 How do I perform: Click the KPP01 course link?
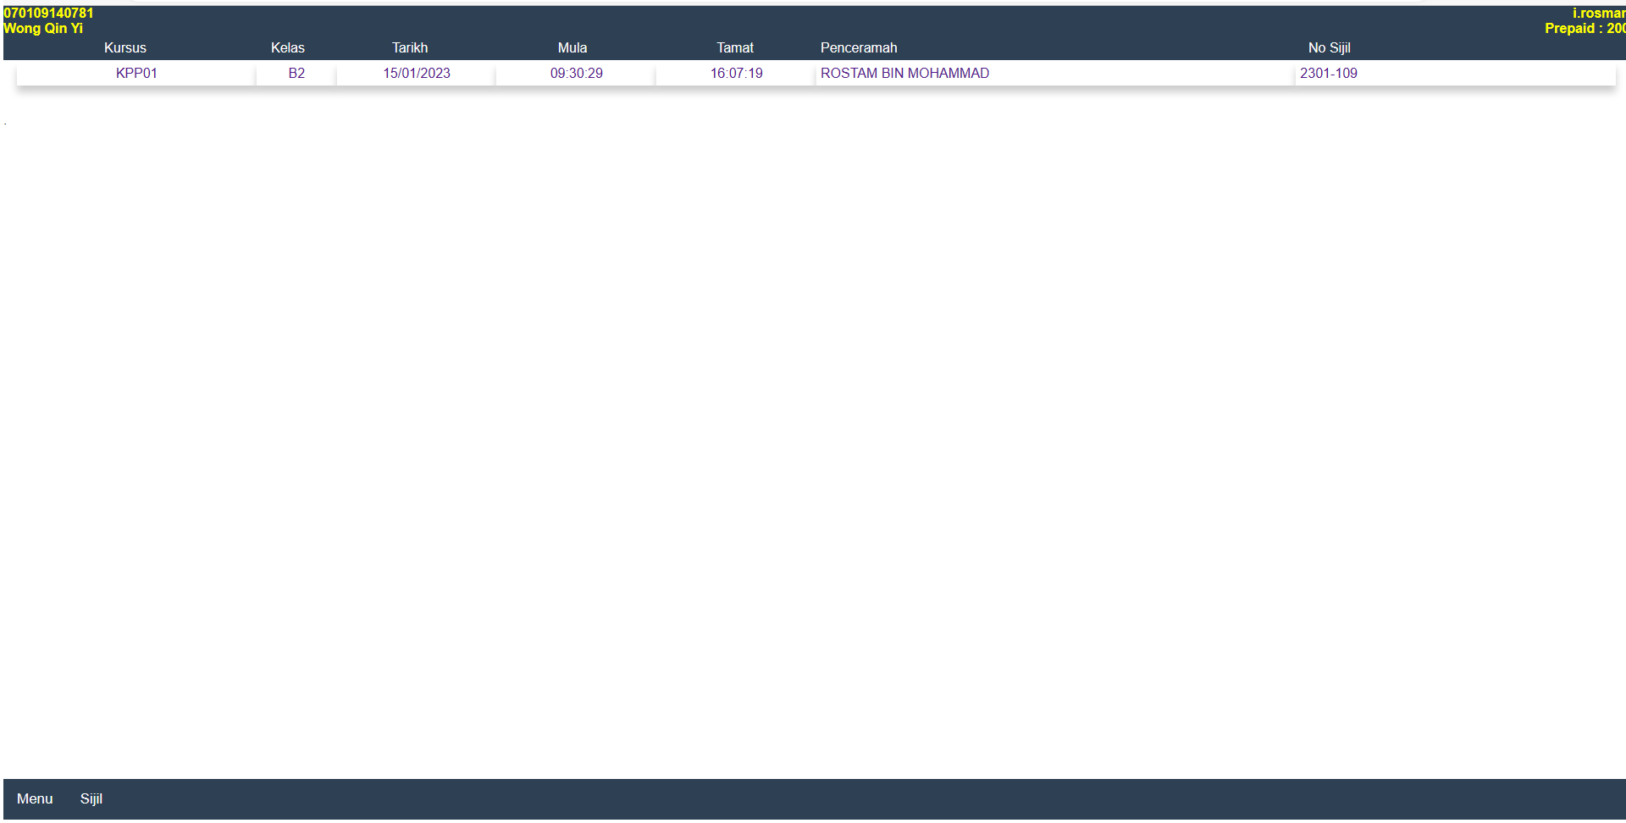136,74
